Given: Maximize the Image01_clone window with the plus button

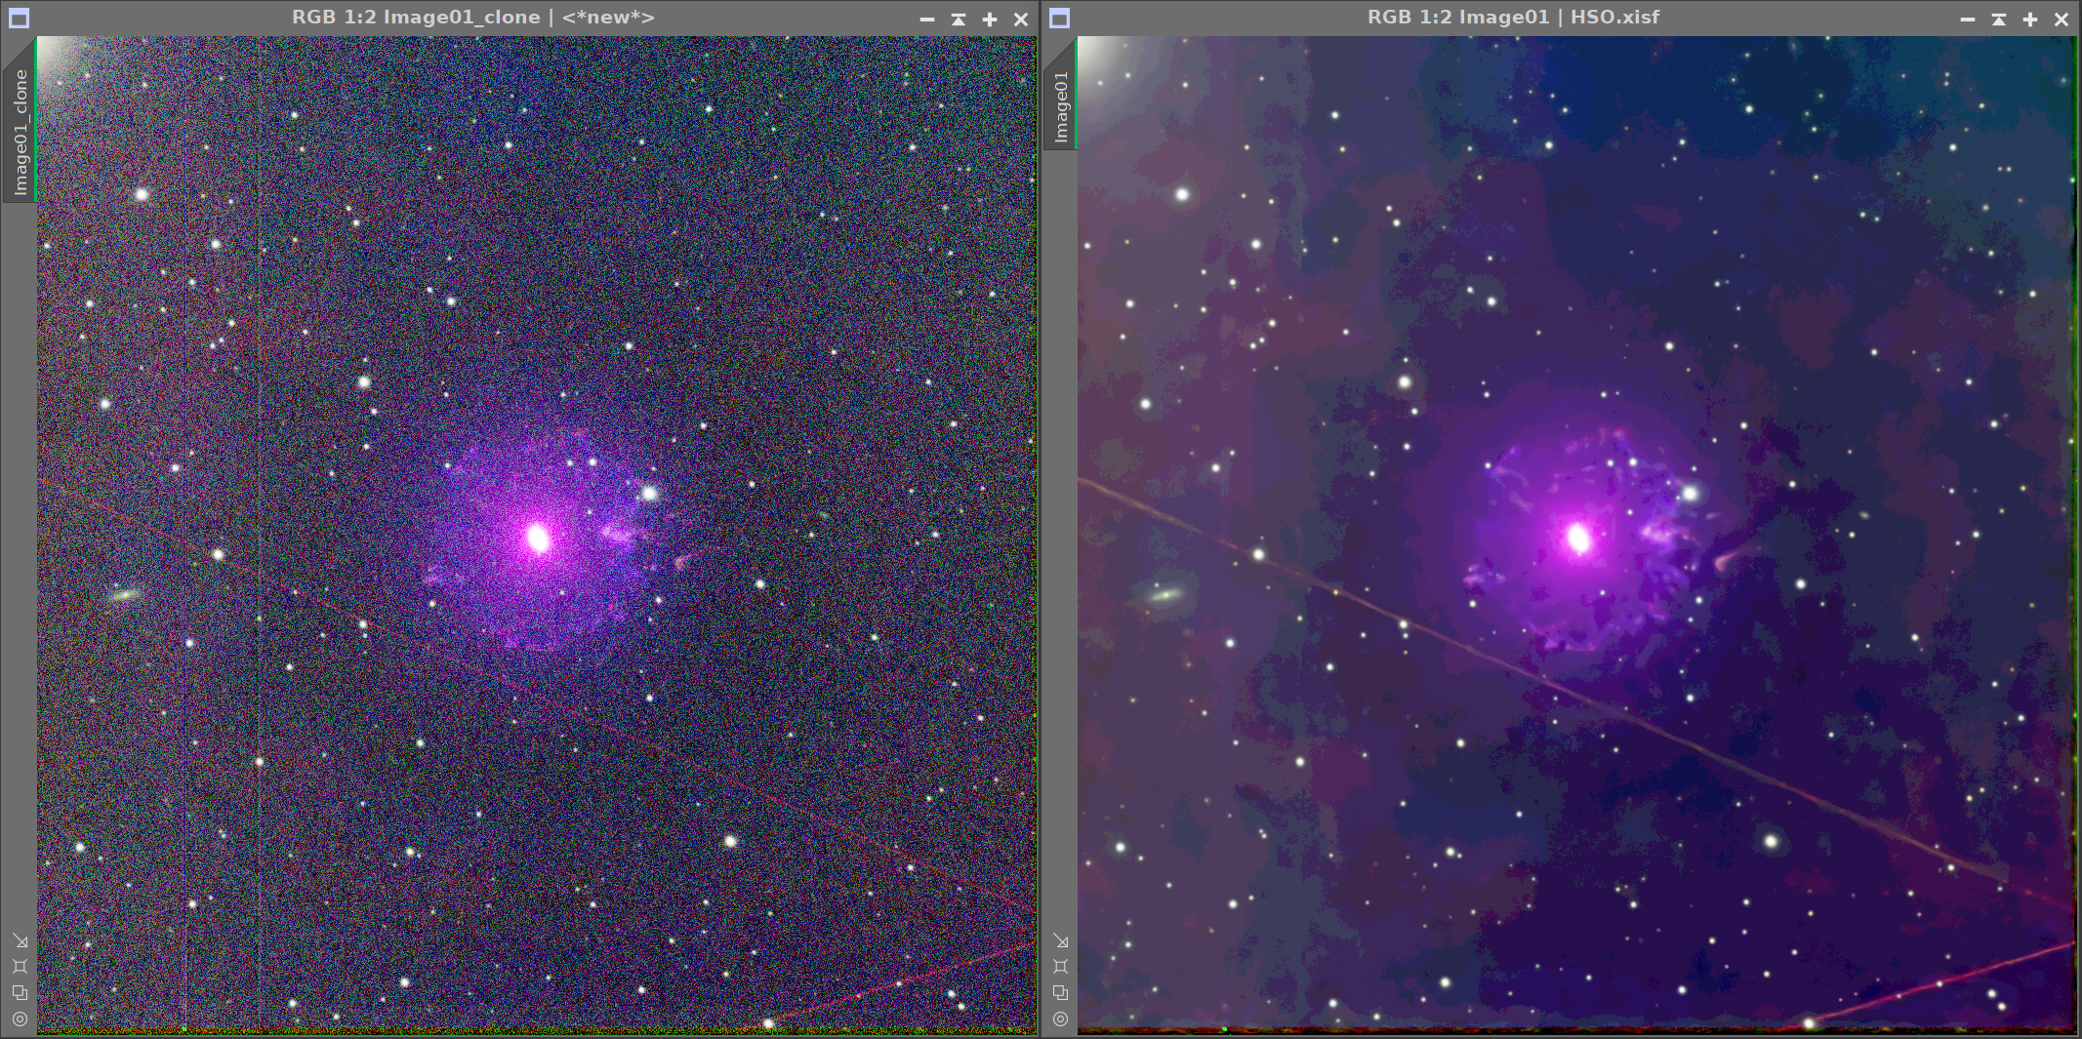Looking at the screenshot, I should coord(990,19).
